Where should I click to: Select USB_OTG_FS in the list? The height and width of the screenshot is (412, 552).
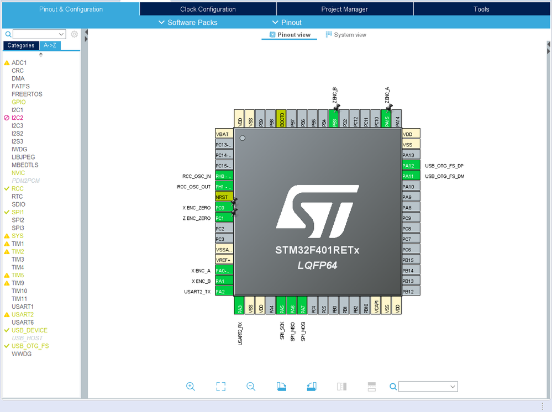point(30,346)
